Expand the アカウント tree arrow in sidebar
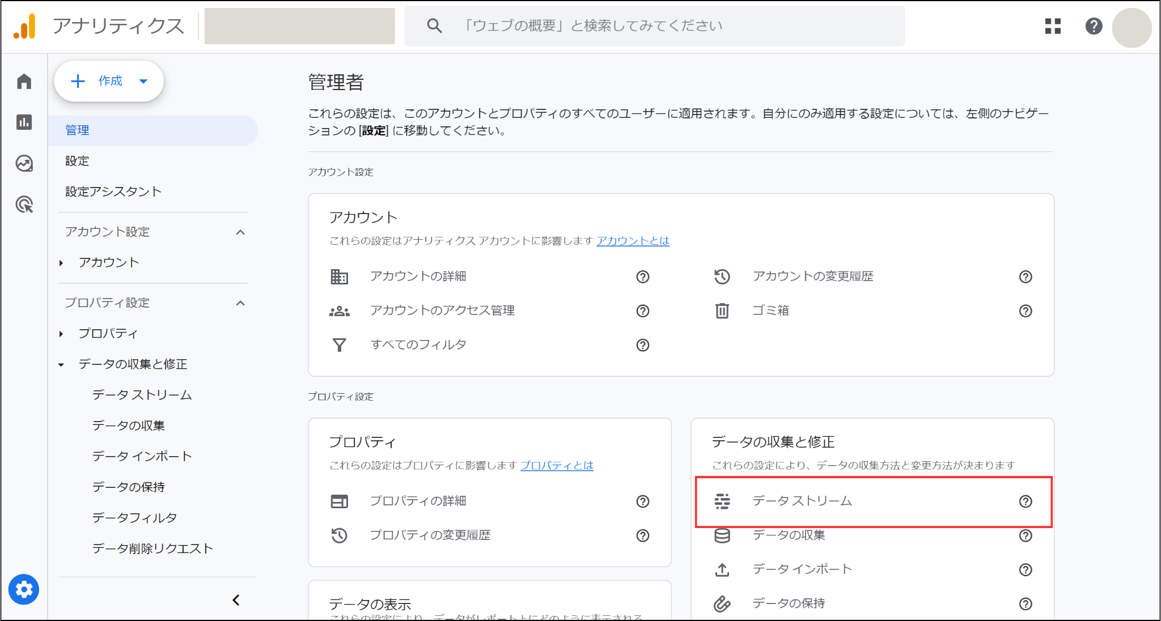This screenshot has width=1161, height=621. pyautogui.click(x=61, y=263)
